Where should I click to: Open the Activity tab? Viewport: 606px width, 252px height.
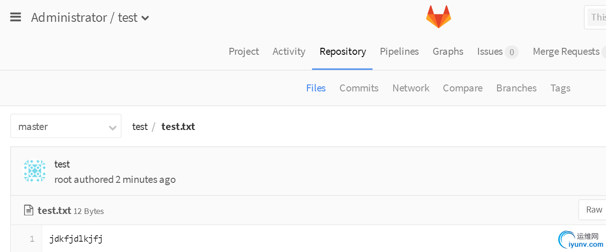coord(289,52)
